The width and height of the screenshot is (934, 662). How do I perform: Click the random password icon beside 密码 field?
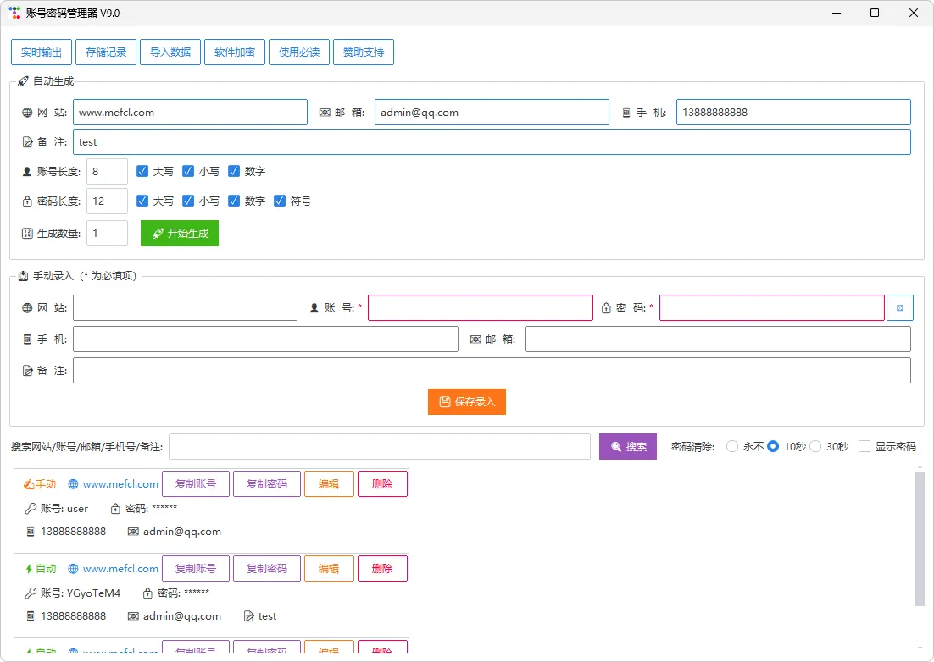coord(900,308)
